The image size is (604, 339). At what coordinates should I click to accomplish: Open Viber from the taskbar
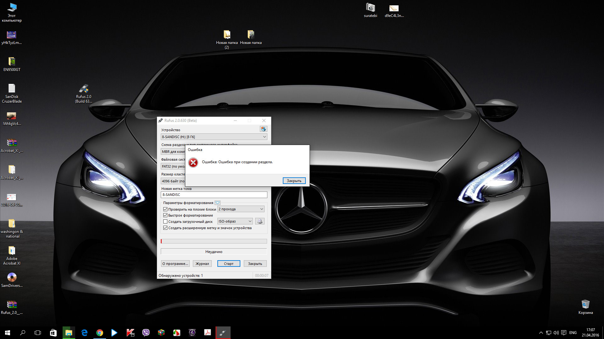click(146, 333)
